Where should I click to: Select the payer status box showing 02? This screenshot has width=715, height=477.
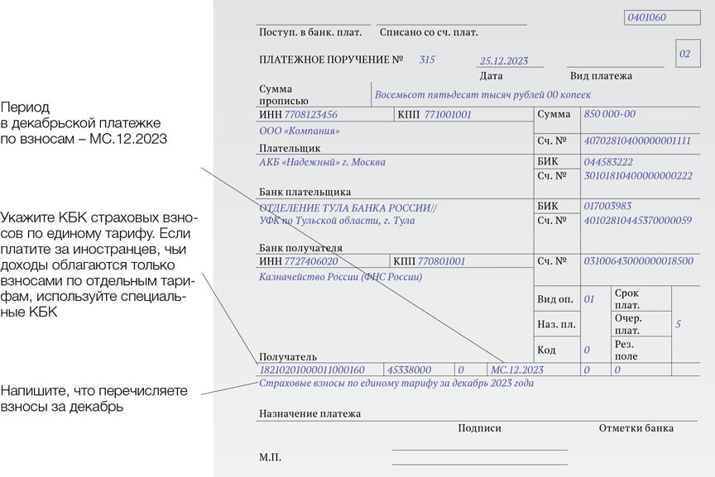click(686, 54)
